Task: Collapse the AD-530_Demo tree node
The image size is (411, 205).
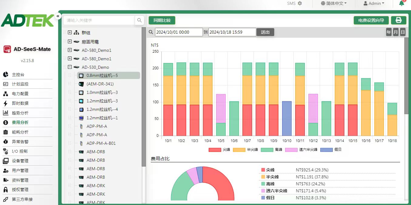Action: point(70,67)
